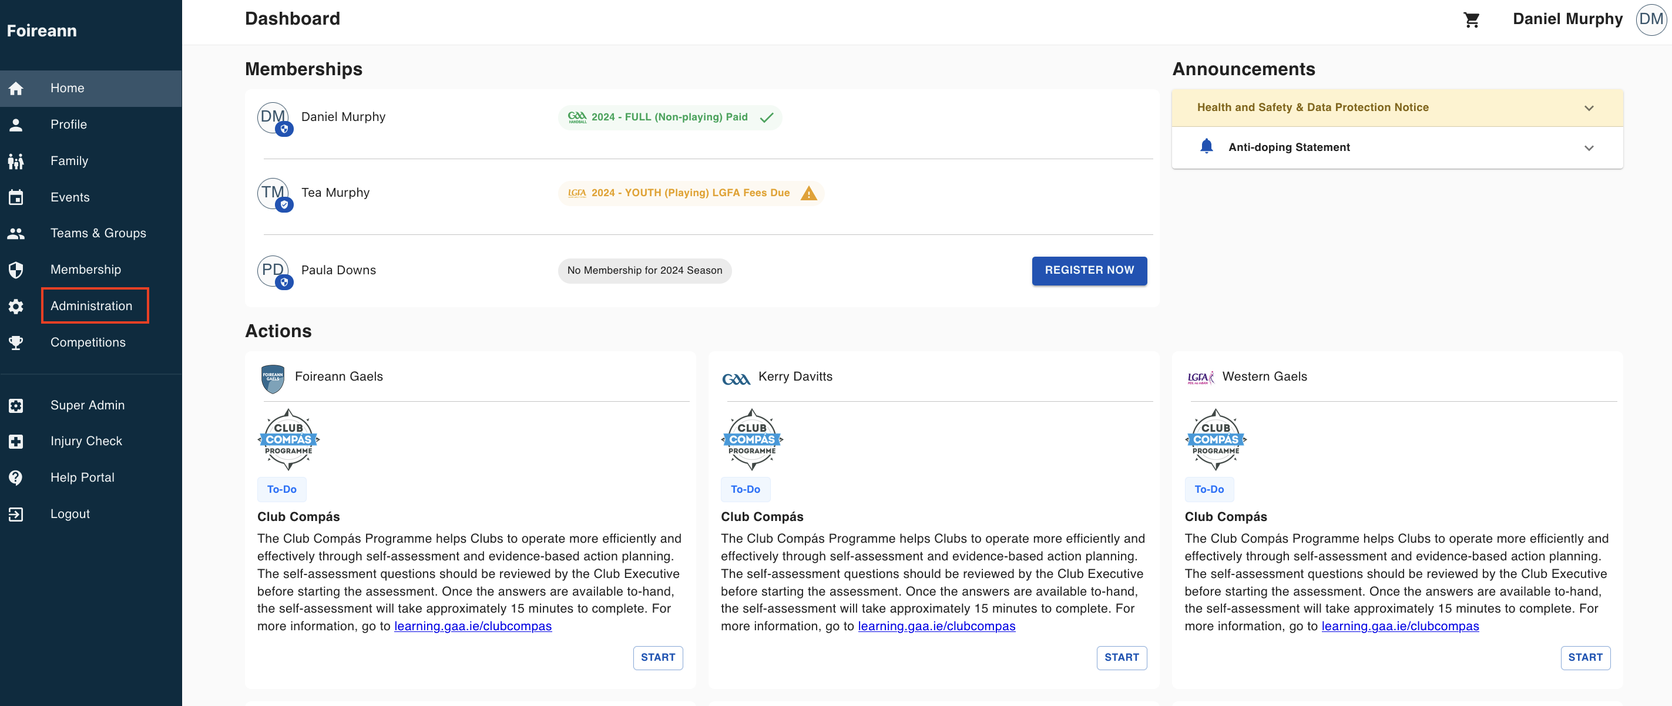Click the Help Portal question icon
The height and width of the screenshot is (706, 1672).
pyautogui.click(x=16, y=478)
